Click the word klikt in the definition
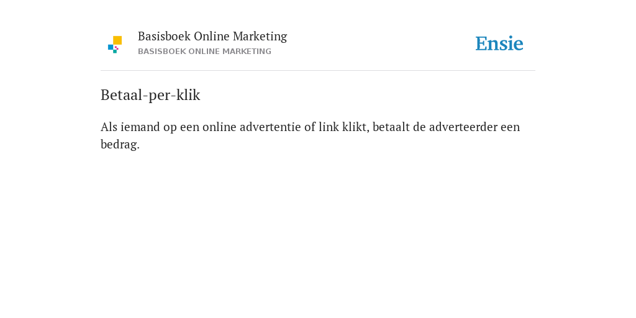636x318 pixels. (x=355, y=127)
